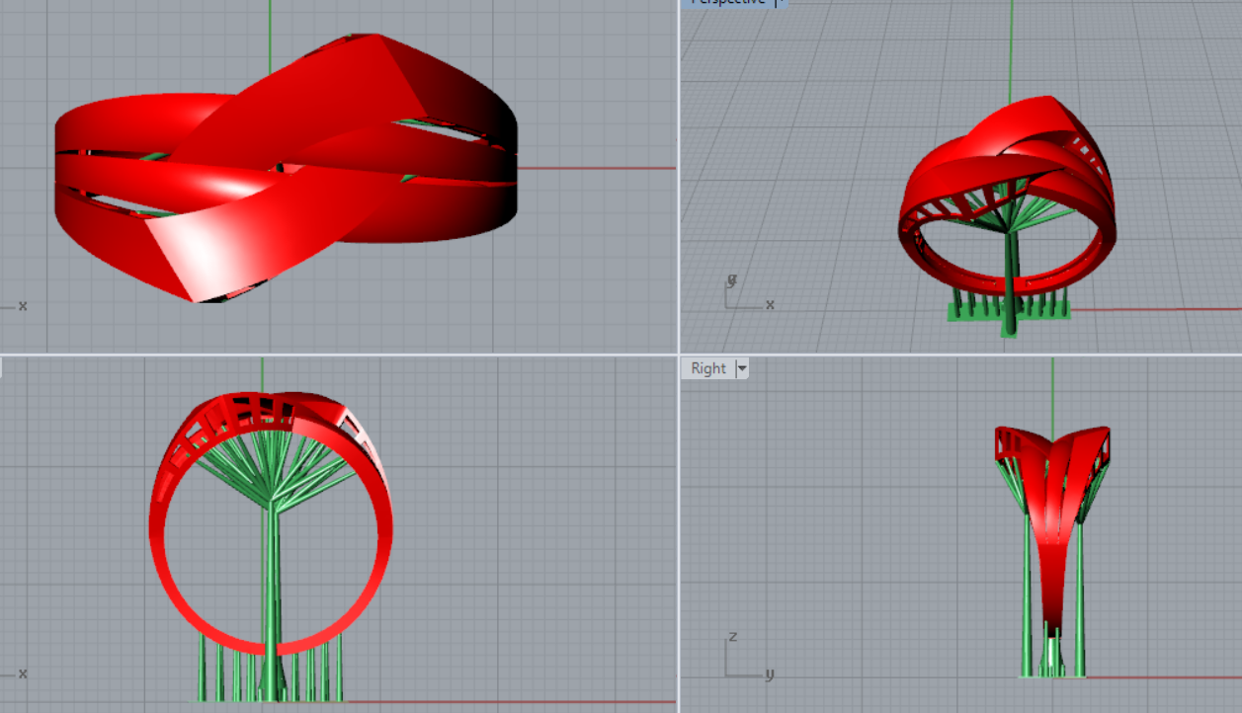Click the Right viewport title label
1242x713 pixels.
[x=708, y=368]
